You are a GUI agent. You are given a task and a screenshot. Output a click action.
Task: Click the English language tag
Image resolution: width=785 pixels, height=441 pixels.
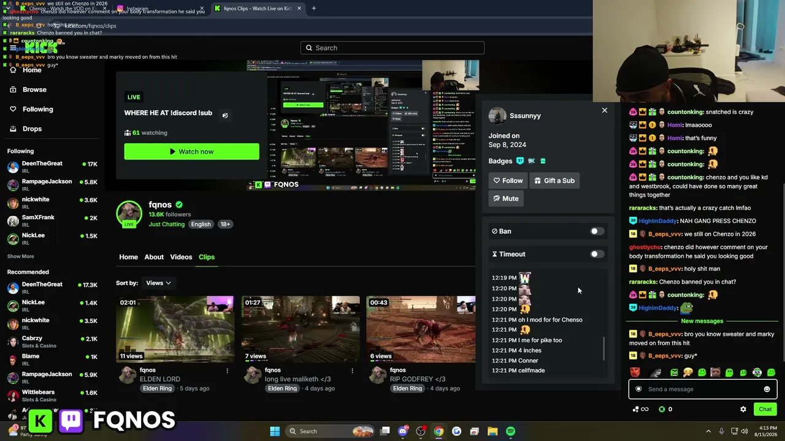coord(201,224)
